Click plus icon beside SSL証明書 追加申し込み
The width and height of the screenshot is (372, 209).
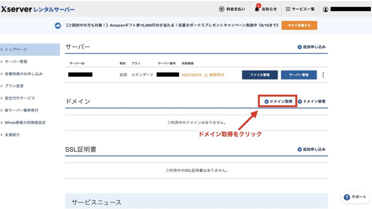299,149
